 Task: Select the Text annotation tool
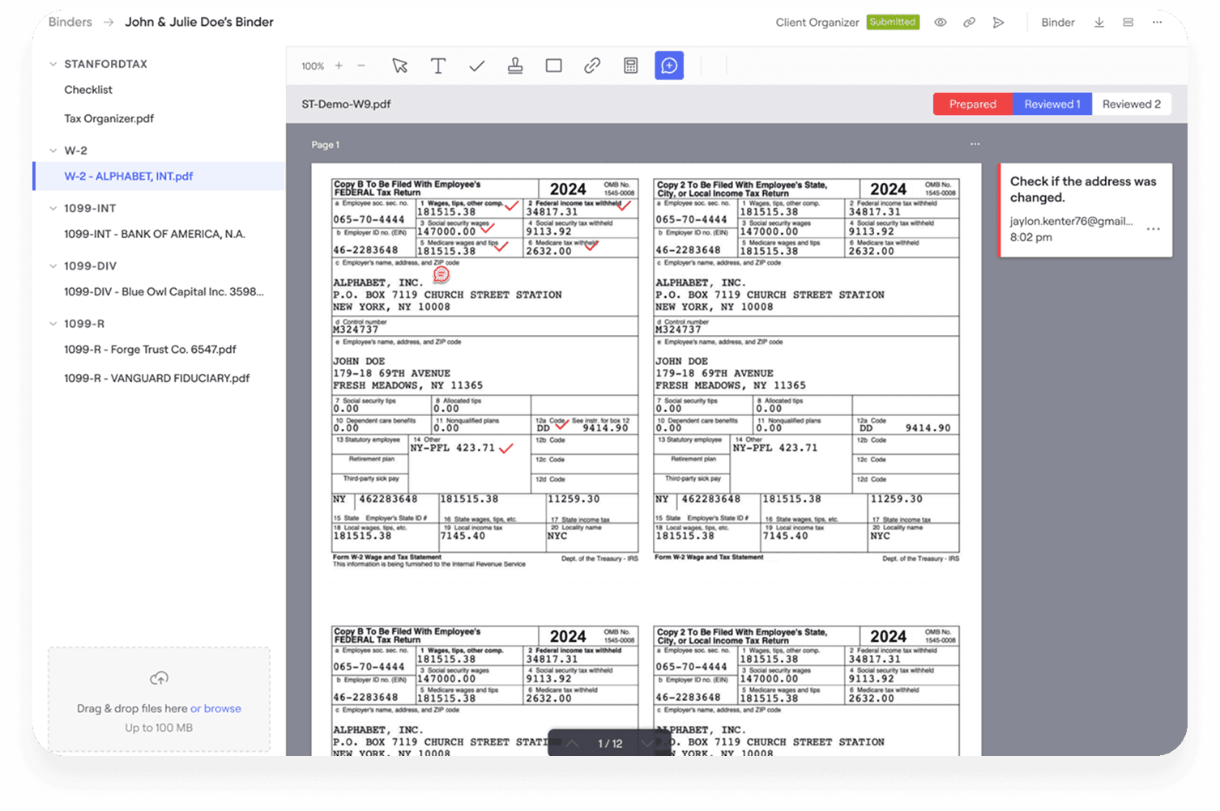click(x=438, y=66)
